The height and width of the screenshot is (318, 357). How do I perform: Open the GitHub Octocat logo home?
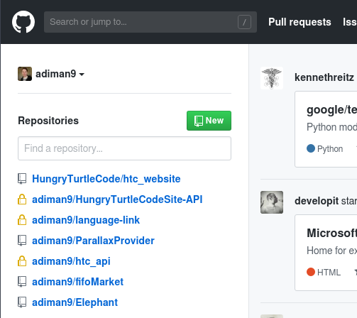click(x=23, y=22)
